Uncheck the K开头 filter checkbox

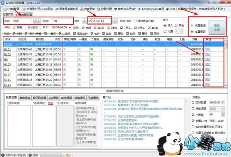pyautogui.click(x=135, y=28)
